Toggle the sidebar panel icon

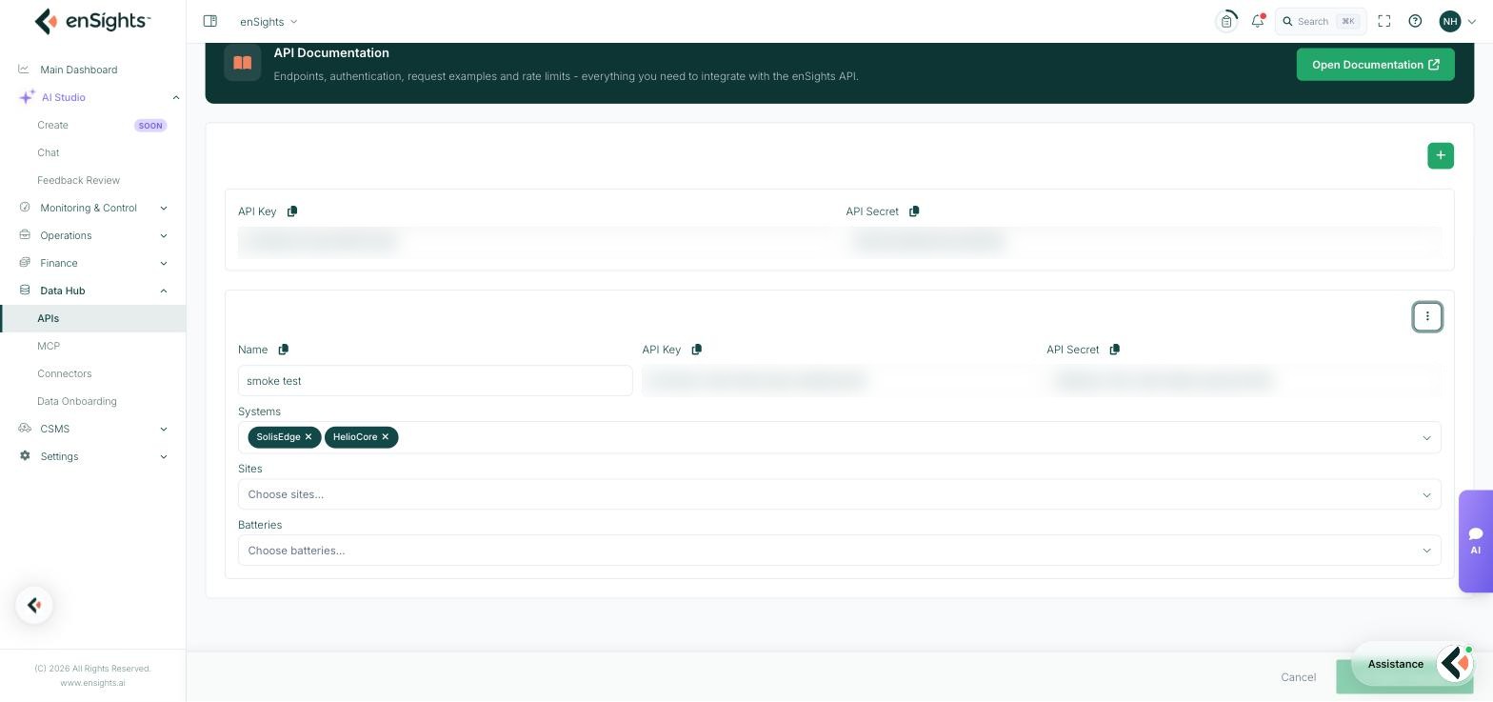pyautogui.click(x=210, y=21)
